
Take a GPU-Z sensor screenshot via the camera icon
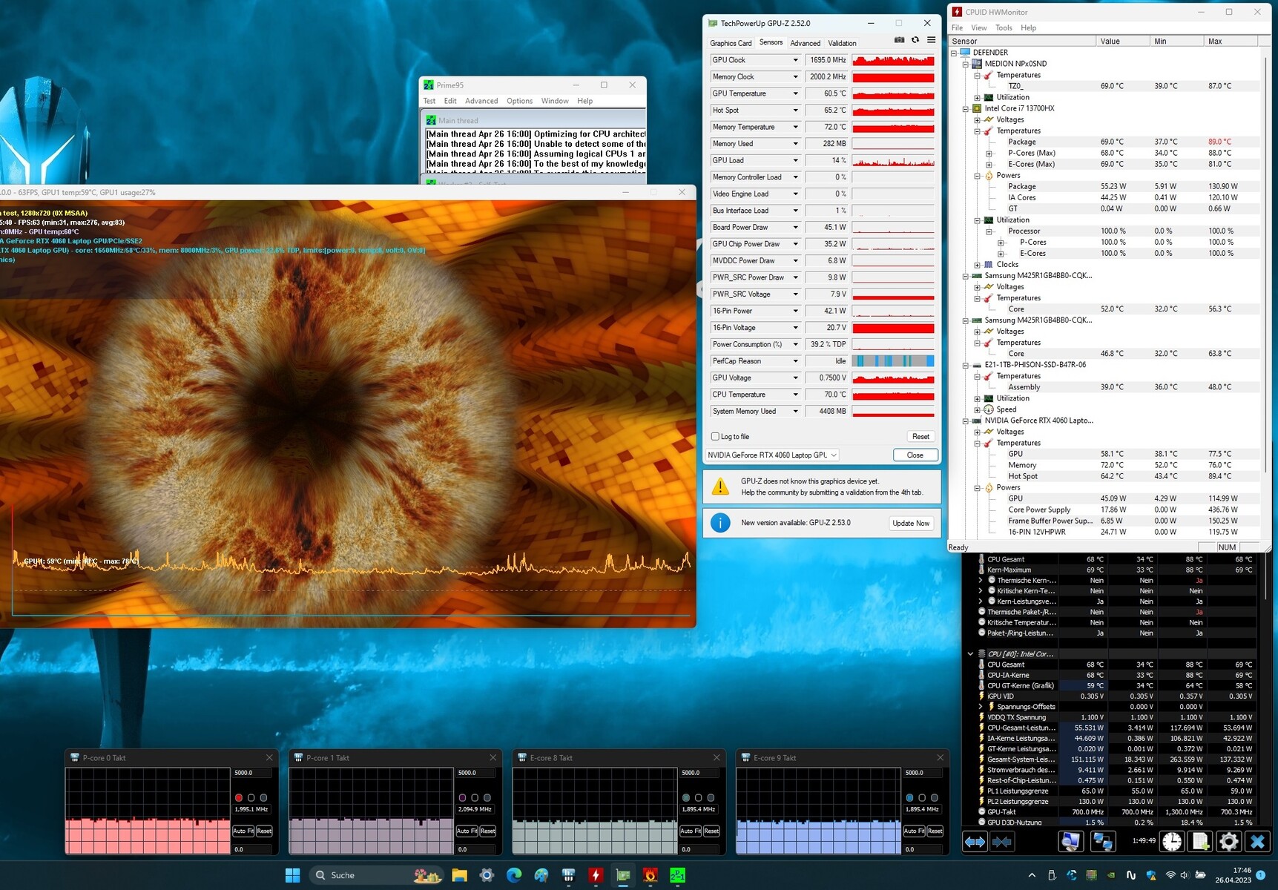[899, 40]
